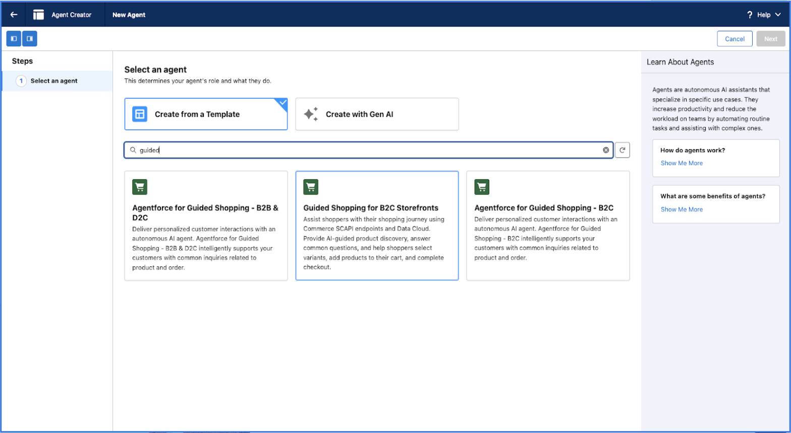The height and width of the screenshot is (433, 791).
Task: Click the Gen AI sparkles icon
Action: 311,114
